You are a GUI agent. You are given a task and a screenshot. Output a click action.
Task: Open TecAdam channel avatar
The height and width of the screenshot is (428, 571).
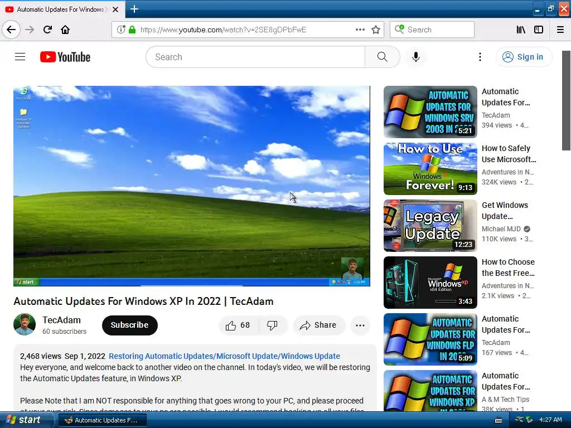coord(25,325)
